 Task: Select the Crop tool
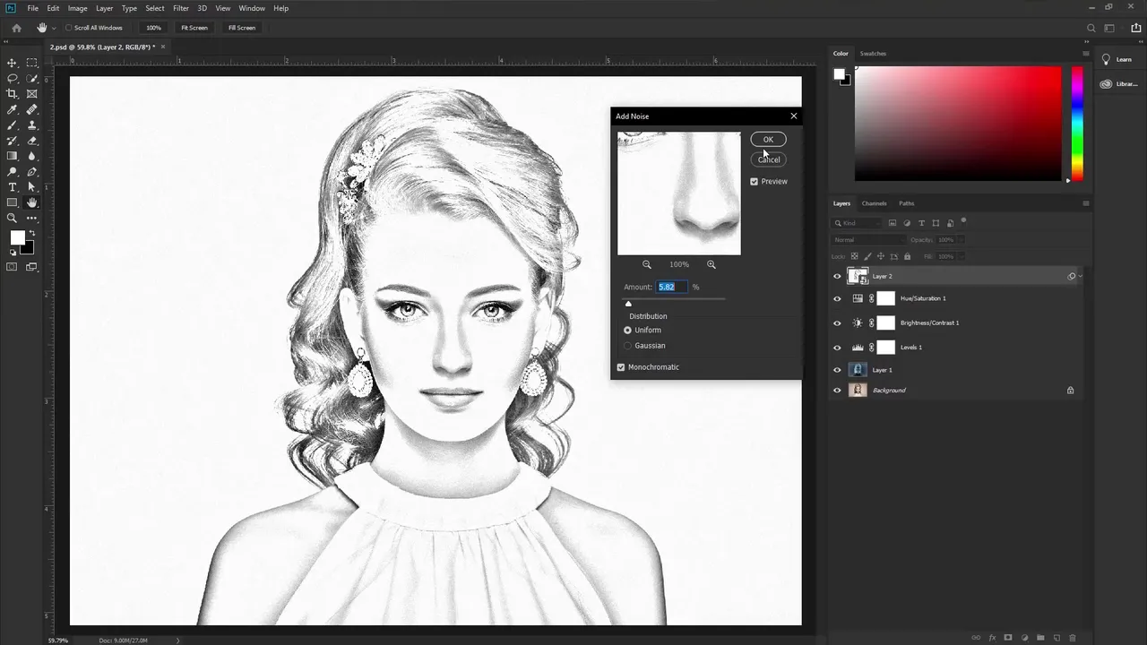point(12,93)
